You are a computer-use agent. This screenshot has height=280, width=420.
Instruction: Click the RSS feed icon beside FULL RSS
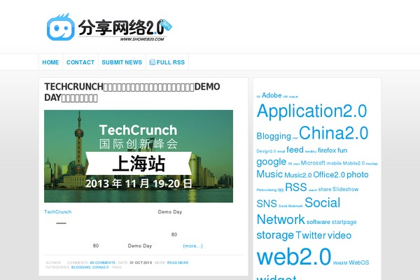coord(152,62)
